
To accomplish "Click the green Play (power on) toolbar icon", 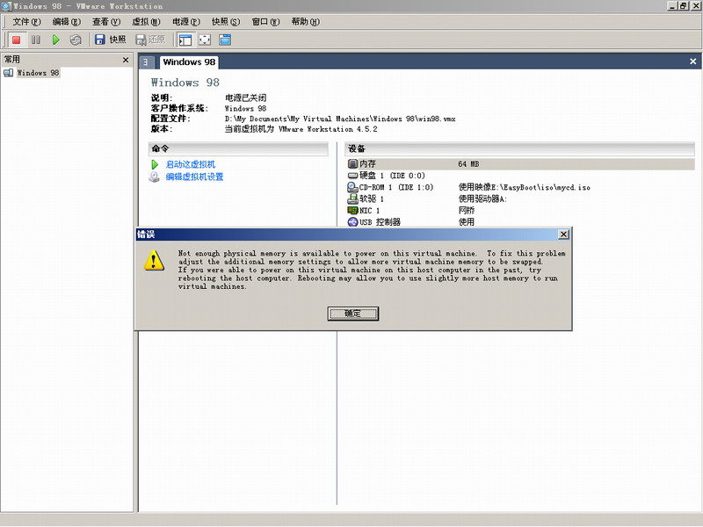I will 55,40.
